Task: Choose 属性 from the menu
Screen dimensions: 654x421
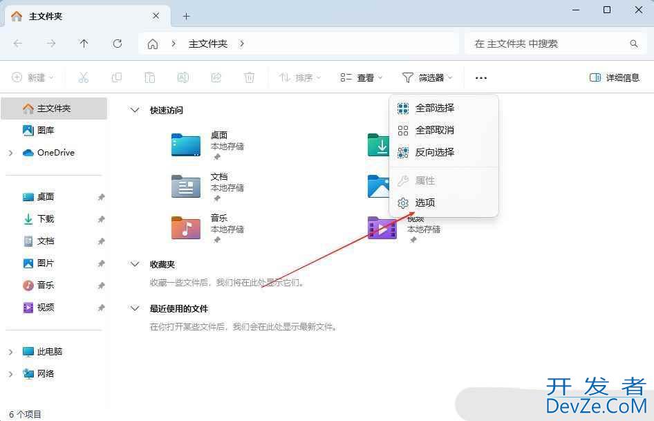Action: pos(444,180)
